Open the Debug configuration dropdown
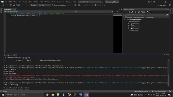This screenshot has height=97, width=173. tap(34, 5)
